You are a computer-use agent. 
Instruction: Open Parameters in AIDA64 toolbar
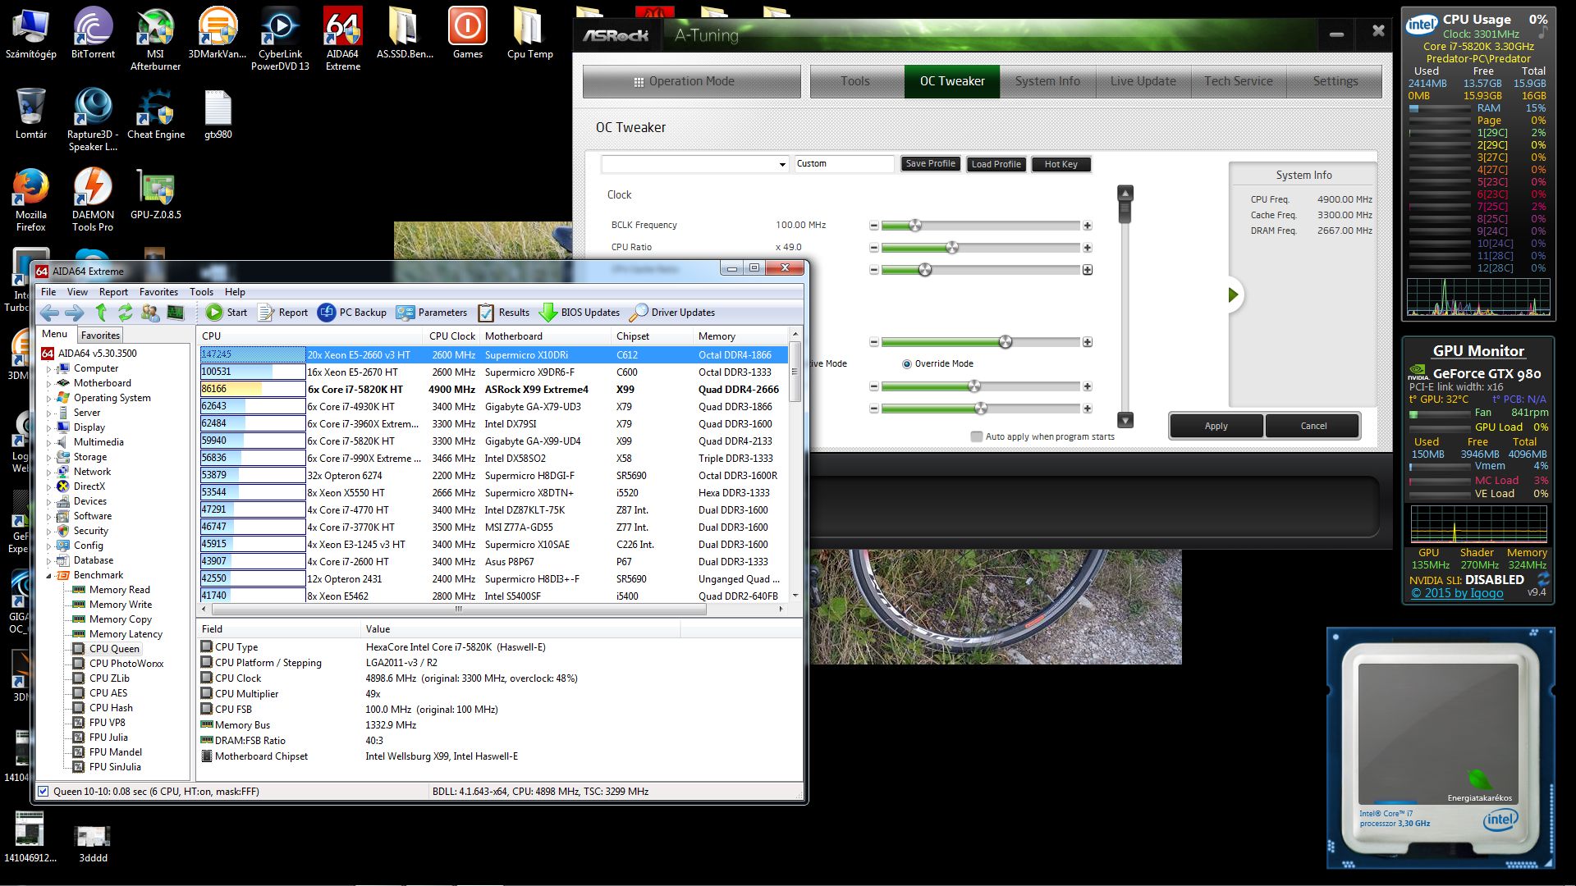(432, 313)
